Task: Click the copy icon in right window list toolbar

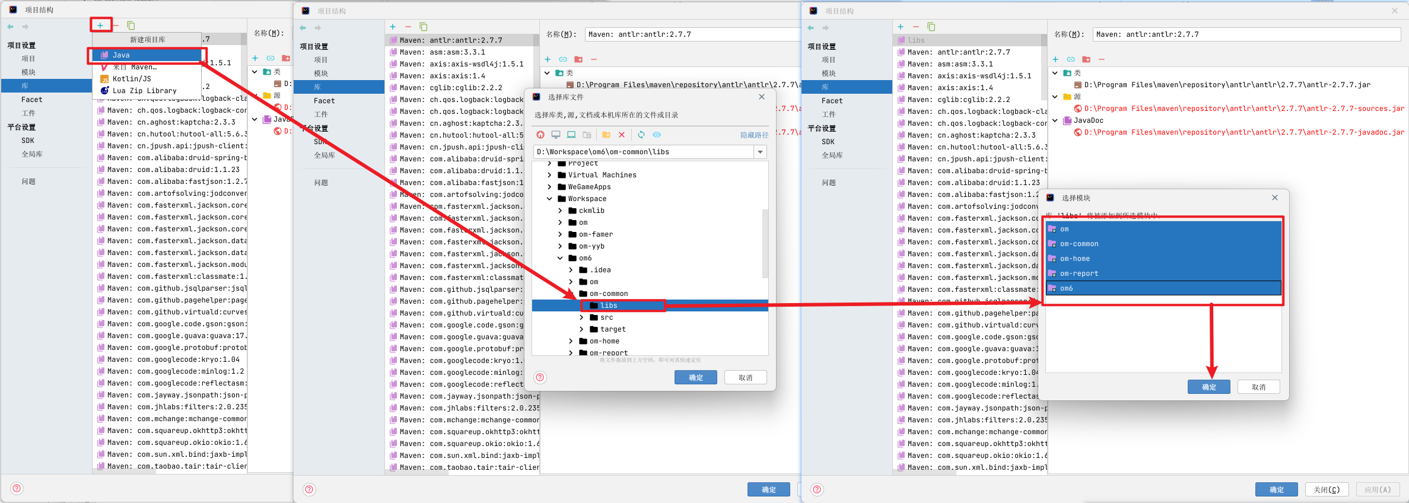Action: (x=931, y=27)
